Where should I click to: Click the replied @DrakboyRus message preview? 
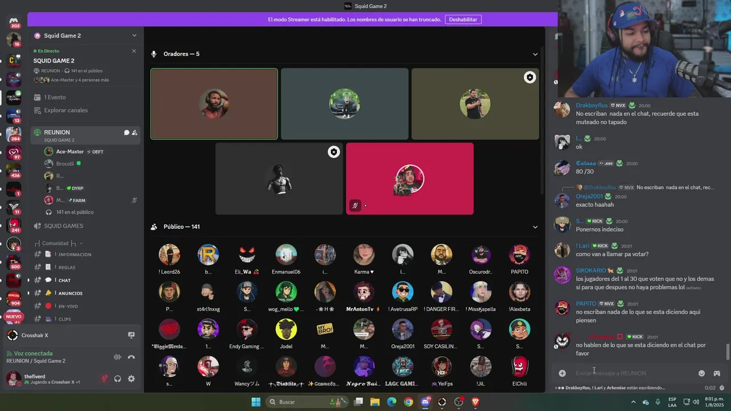(x=675, y=187)
